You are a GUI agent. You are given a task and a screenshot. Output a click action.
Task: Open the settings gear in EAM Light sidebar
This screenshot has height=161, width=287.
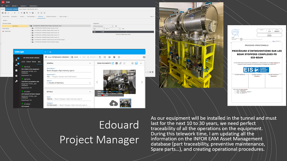(16, 76)
